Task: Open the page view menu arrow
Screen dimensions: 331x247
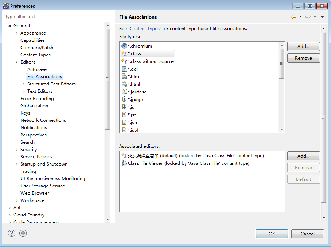Action: coord(322,17)
